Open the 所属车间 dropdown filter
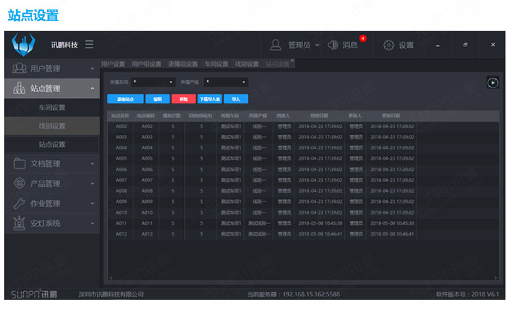This screenshot has width=511, height=314. [x=153, y=82]
